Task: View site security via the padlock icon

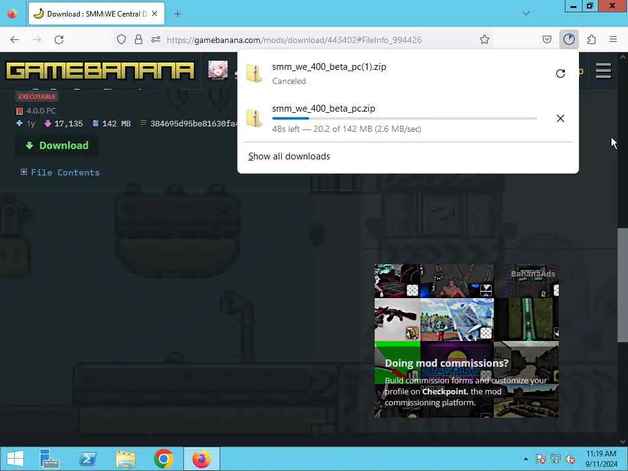Action: click(x=139, y=39)
